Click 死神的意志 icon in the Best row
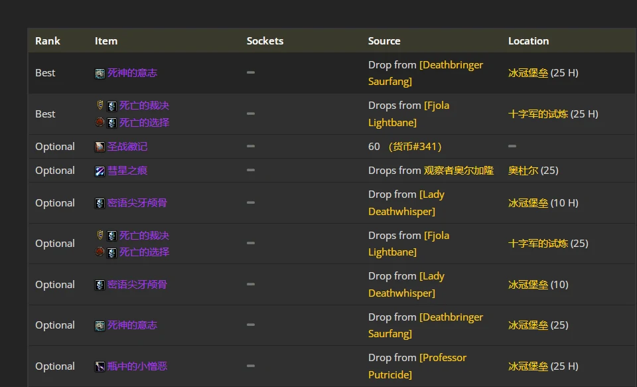 pyautogui.click(x=100, y=74)
